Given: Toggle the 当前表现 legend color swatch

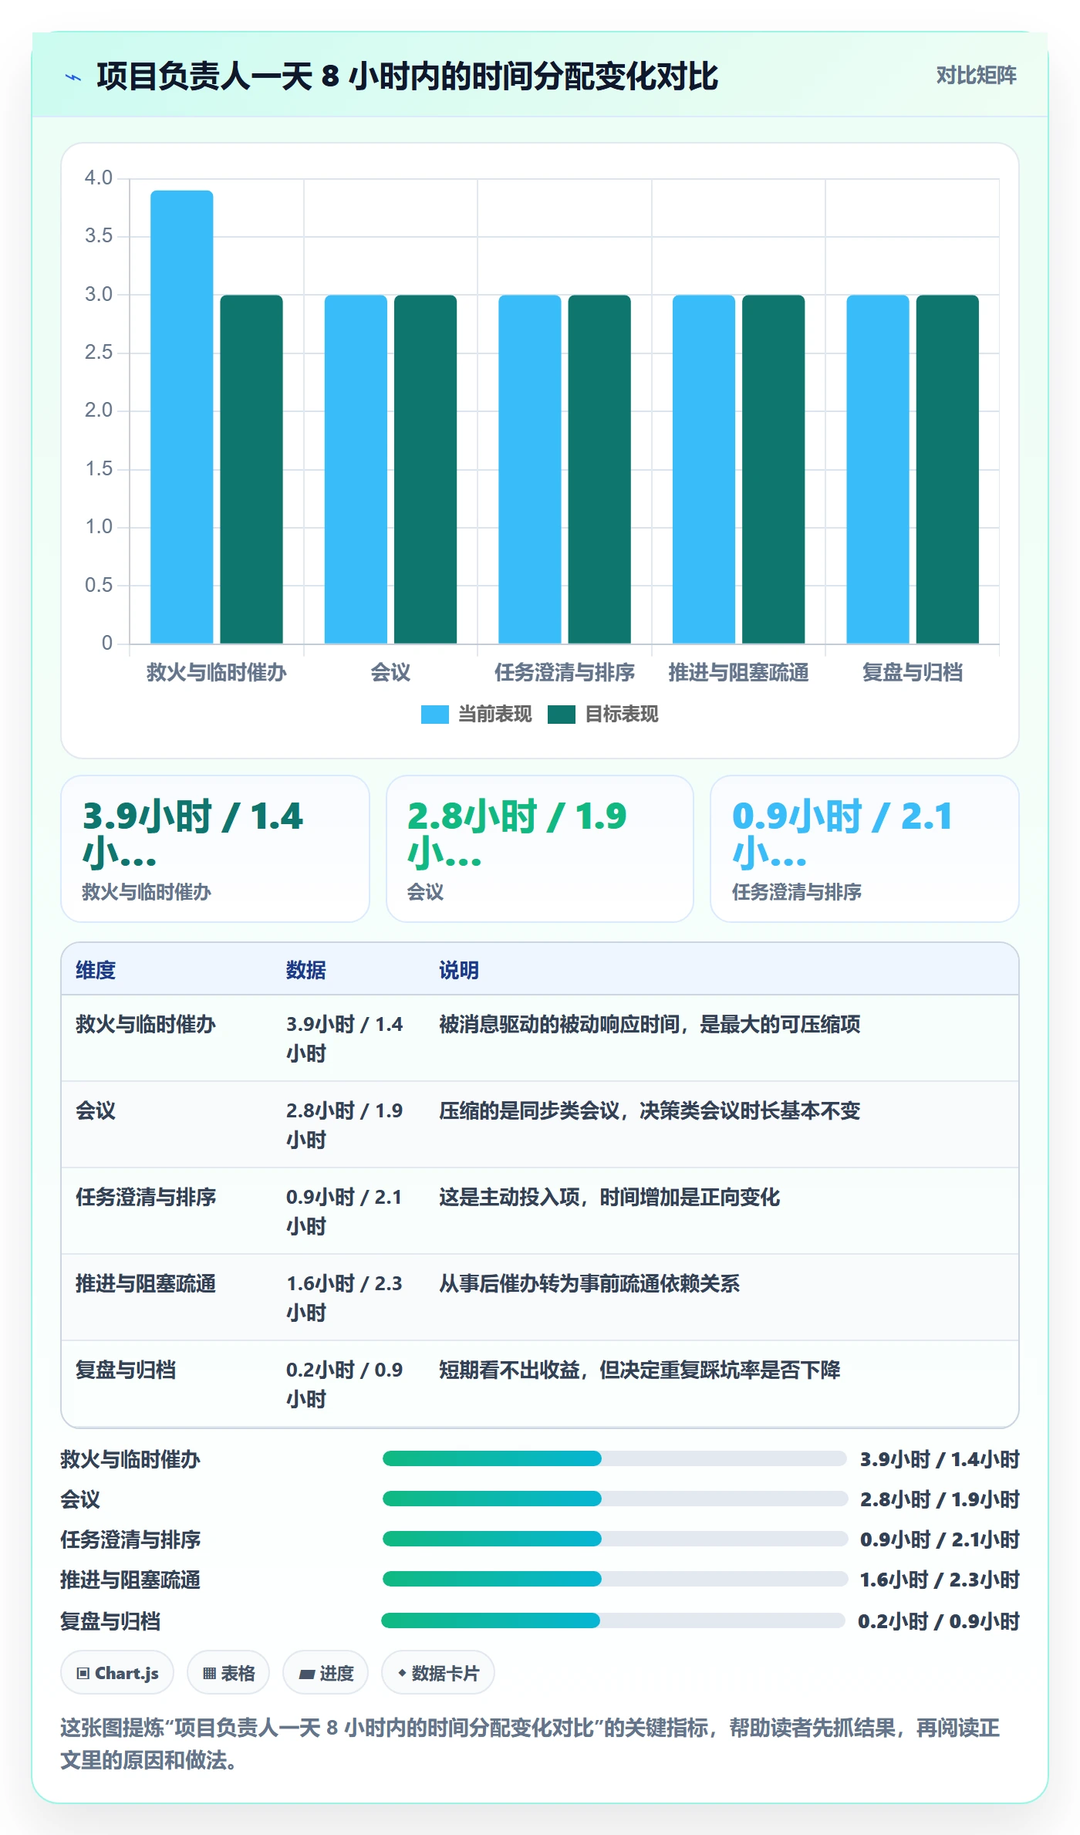Looking at the screenshot, I should click(x=434, y=715).
